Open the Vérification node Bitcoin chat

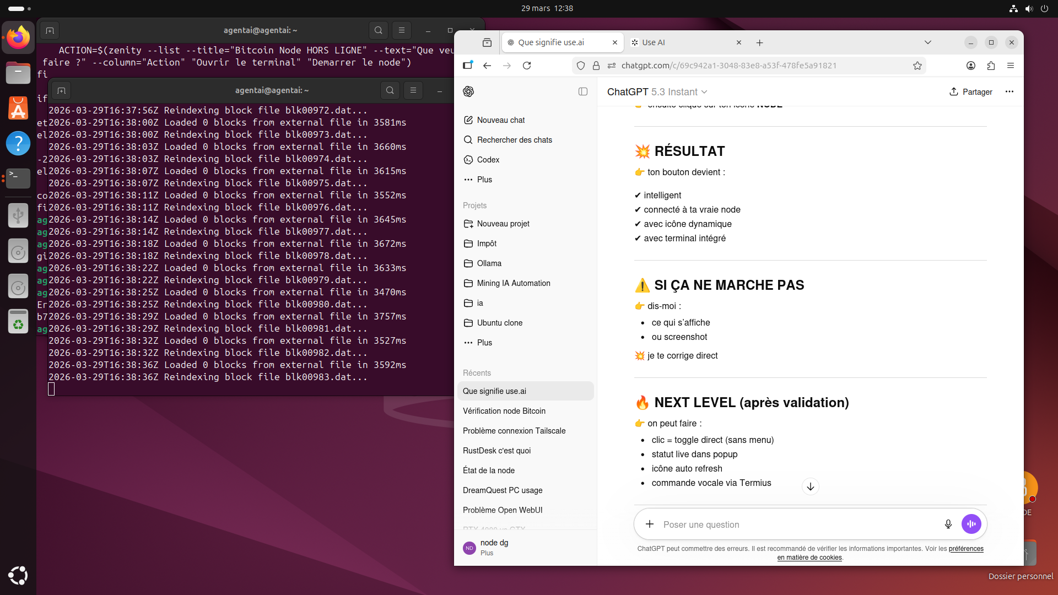504,411
